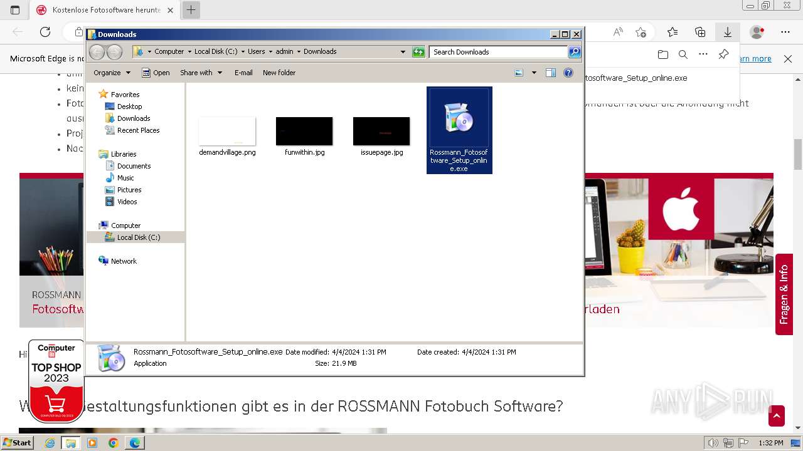The width and height of the screenshot is (803, 451).
Task: Open Videos library
Action: (x=127, y=202)
